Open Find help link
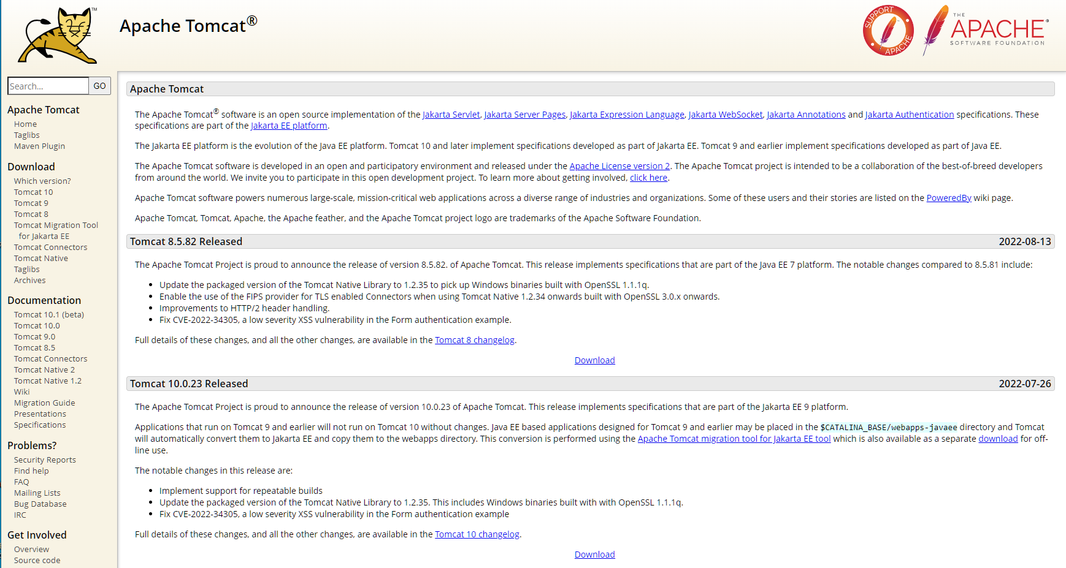This screenshot has height=568, width=1066. click(x=31, y=471)
